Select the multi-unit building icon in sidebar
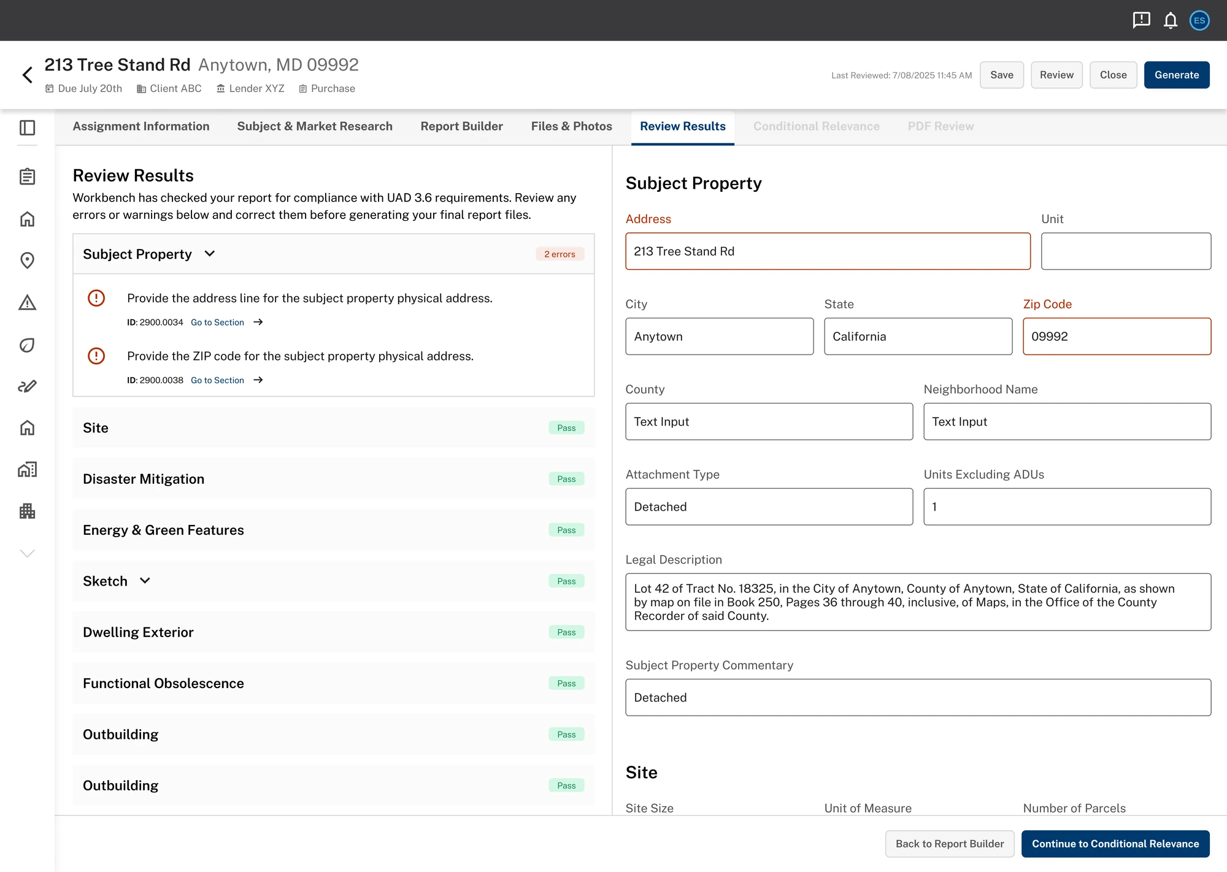This screenshot has height=872, width=1227. [27, 511]
